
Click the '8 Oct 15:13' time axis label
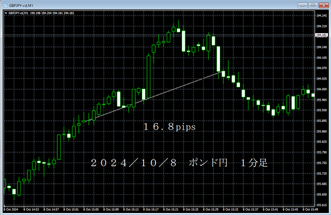coord(131,209)
